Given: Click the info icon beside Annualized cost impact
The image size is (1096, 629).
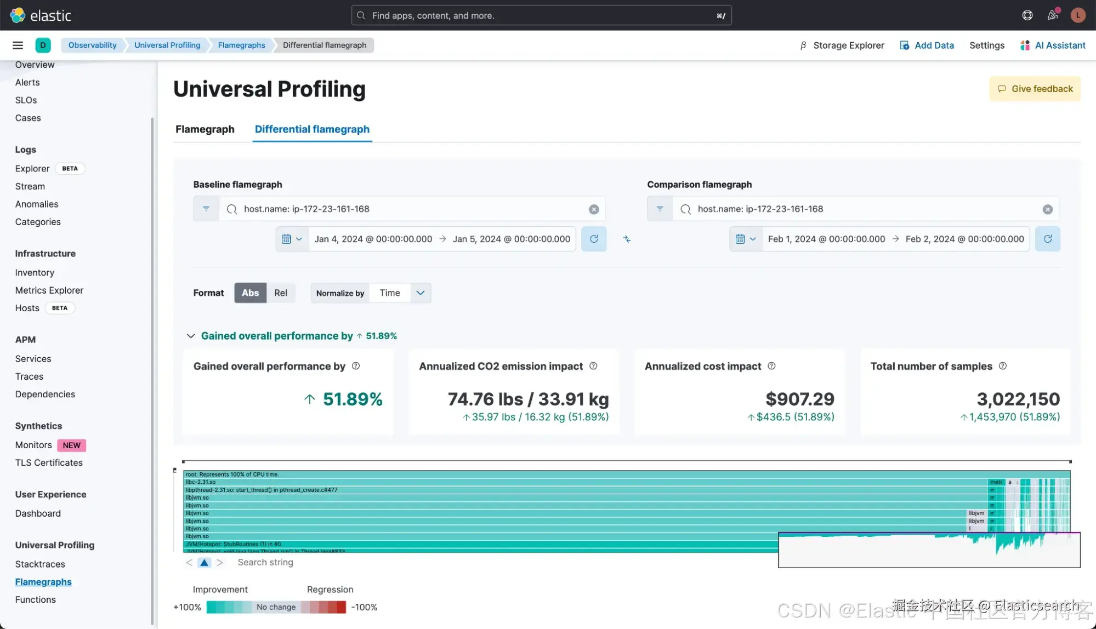Looking at the screenshot, I should [771, 366].
